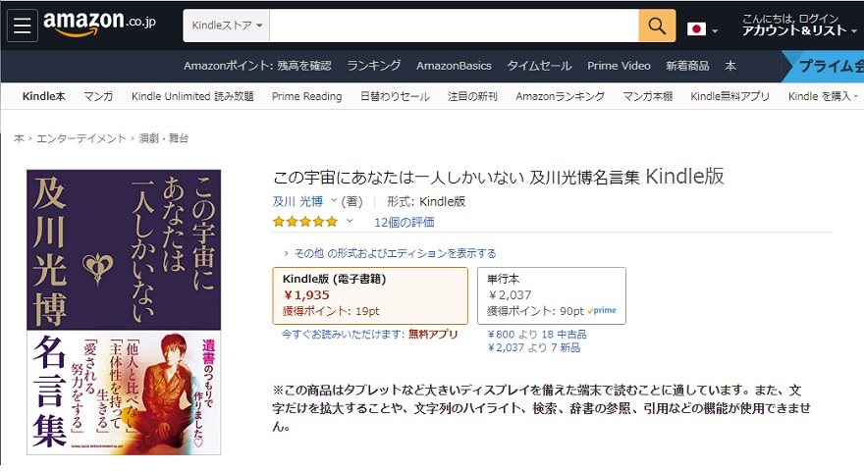864x471 pixels.
Task: Open ¥2,037 より 7 新品 offers
Action: pos(533,347)
